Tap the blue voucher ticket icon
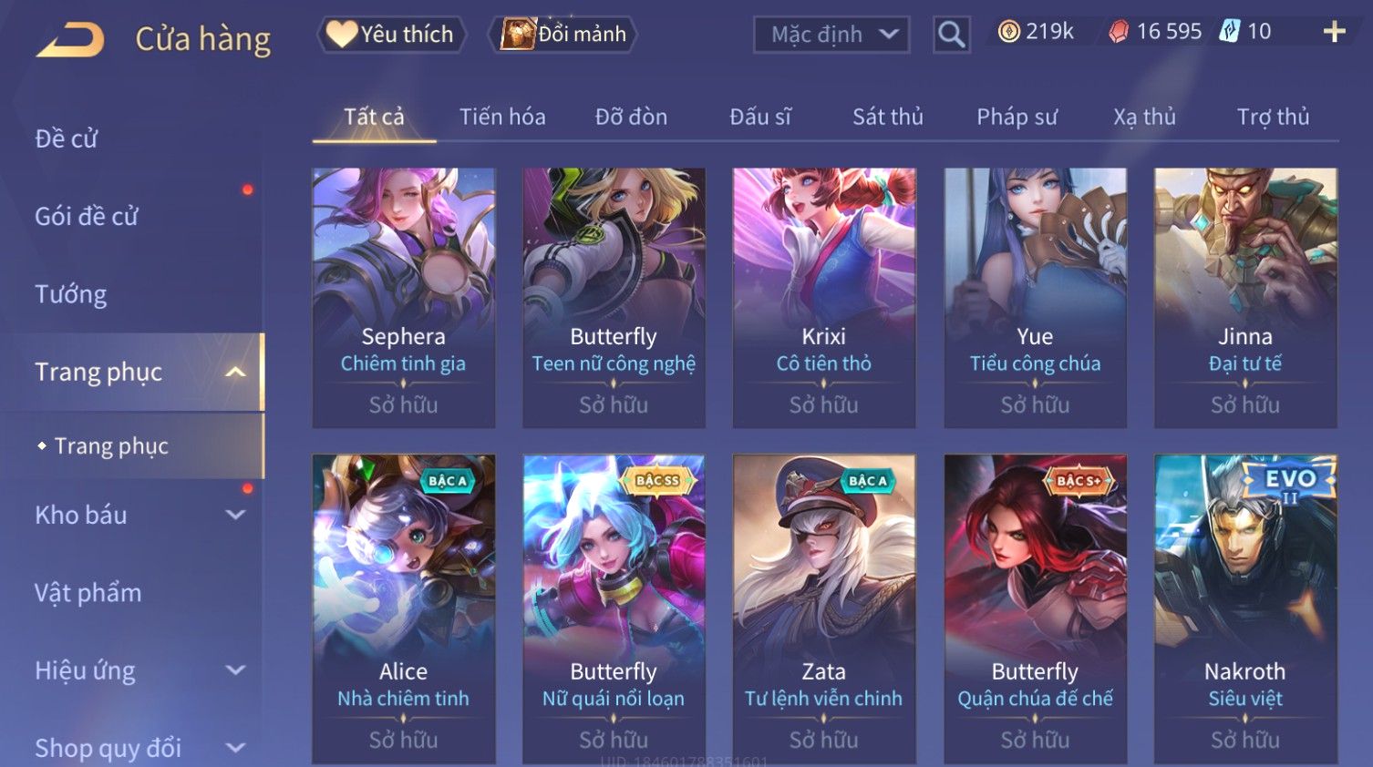 [1230, 32]
